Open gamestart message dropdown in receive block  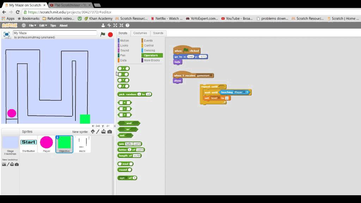(211, 76)
